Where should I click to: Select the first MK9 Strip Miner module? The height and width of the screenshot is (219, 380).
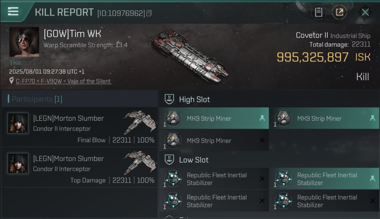tap(214, 118)
